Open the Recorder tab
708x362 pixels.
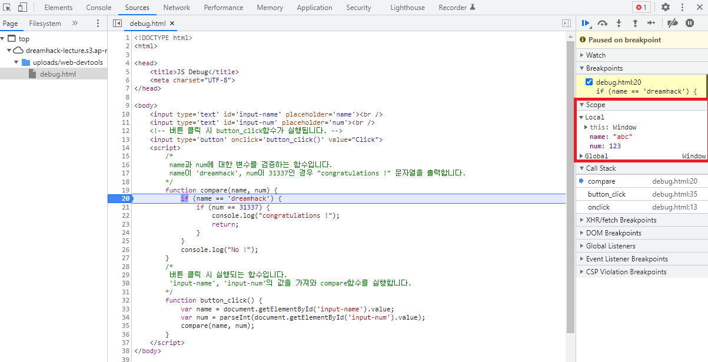(x=457, y=8)
